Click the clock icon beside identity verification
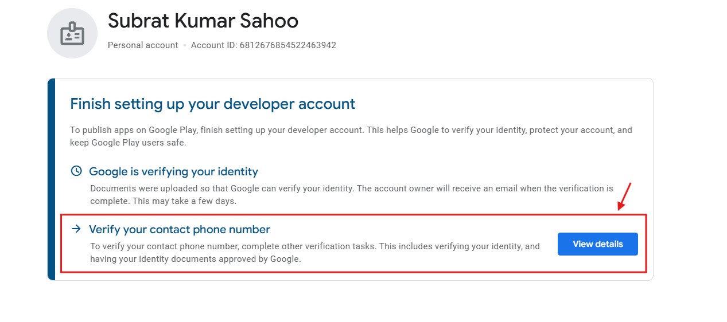This screenshot has width=727, height=322. tap(76, 171)
